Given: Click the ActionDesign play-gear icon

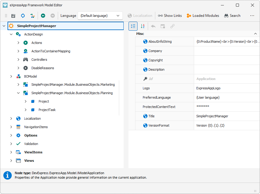Looking at the screenshot, I should 18,34.
